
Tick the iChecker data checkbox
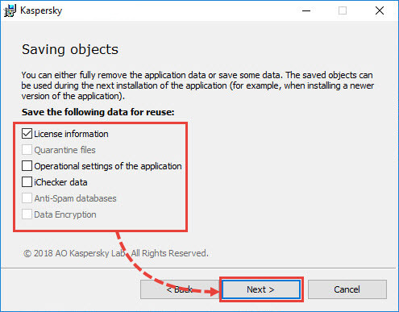click(x=27, y=182)
